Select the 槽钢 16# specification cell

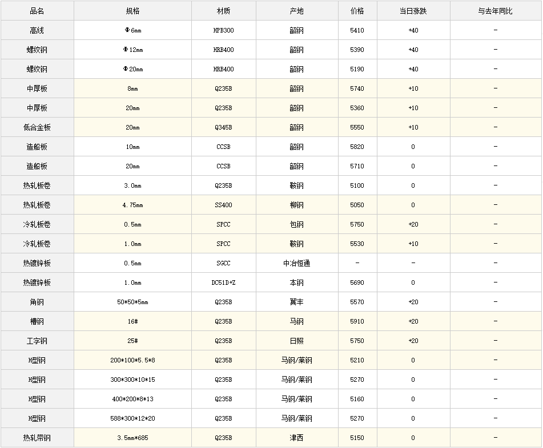pos(132,321)
